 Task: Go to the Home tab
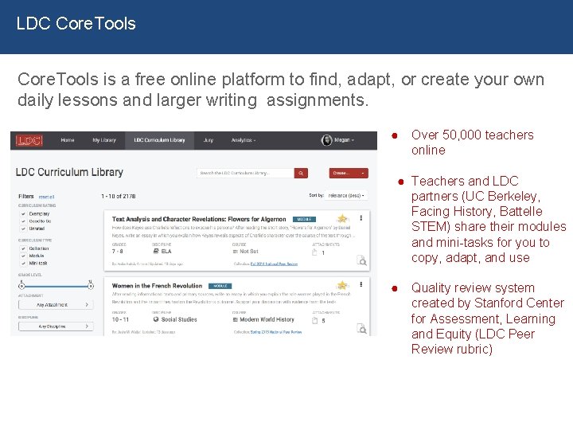click(67, 140)
